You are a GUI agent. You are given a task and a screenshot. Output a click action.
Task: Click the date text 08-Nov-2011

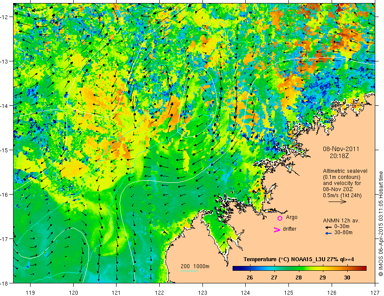pyautogui.click(x=341, y=149)
